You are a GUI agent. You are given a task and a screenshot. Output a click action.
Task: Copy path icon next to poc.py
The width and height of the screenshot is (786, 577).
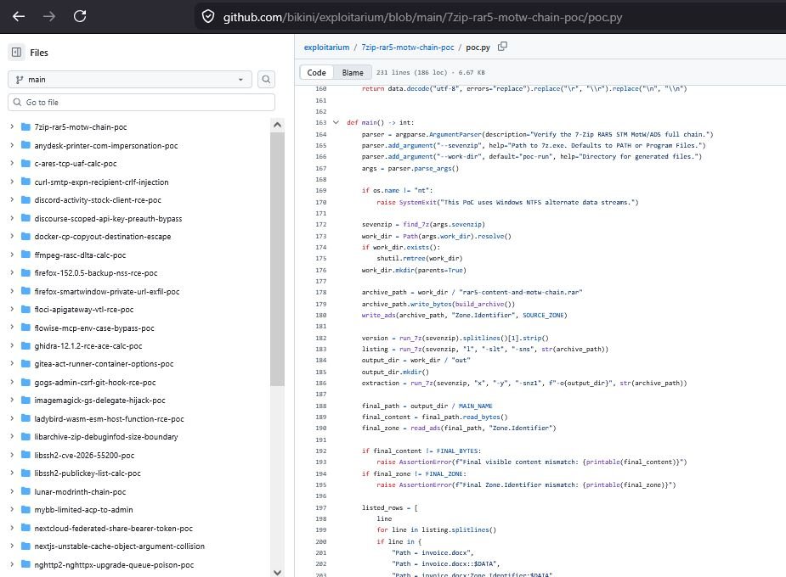point(502,47)
